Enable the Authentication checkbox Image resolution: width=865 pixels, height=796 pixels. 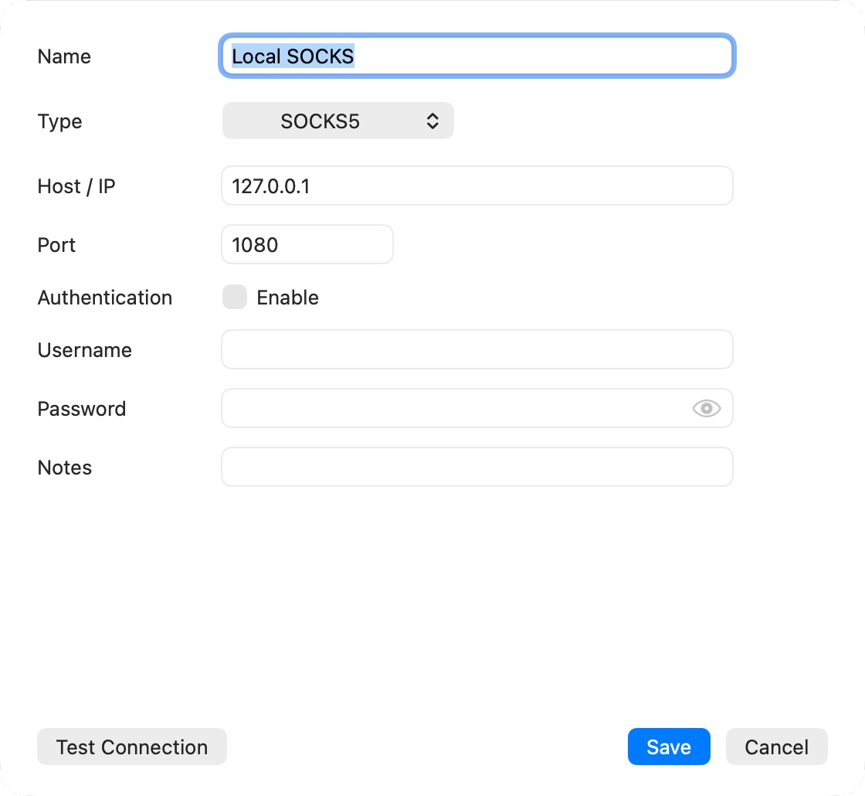pyautogui.click(x=235, y=297)
